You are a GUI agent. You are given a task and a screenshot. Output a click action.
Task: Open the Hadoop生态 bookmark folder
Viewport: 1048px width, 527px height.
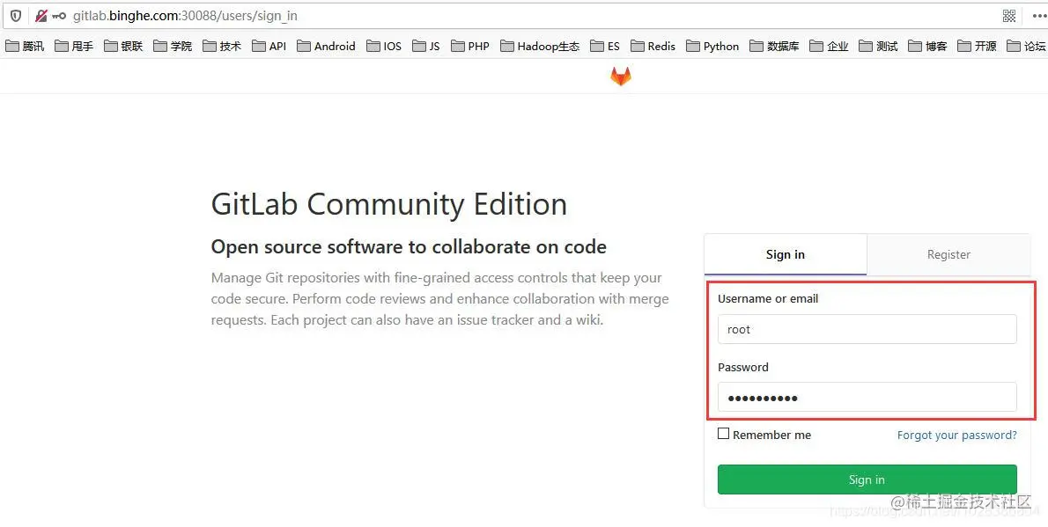540,46
